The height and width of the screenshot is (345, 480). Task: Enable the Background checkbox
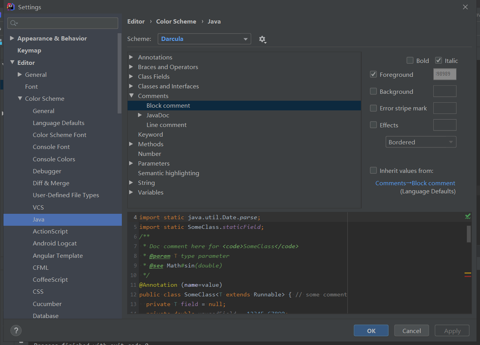click(373, 91)
